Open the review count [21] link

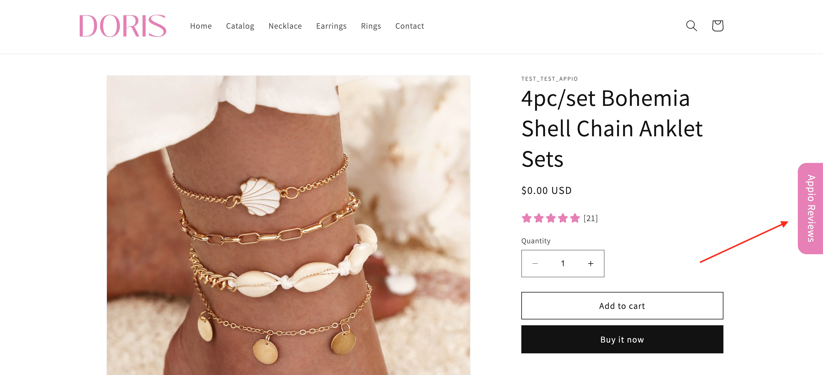click(x=590, y=218)
